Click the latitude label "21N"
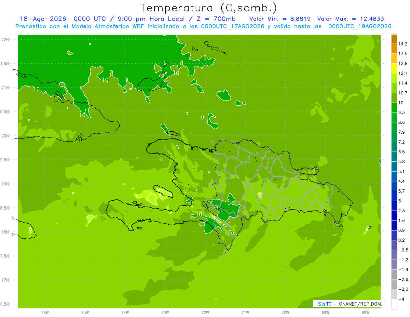 (x=5, y=88)
